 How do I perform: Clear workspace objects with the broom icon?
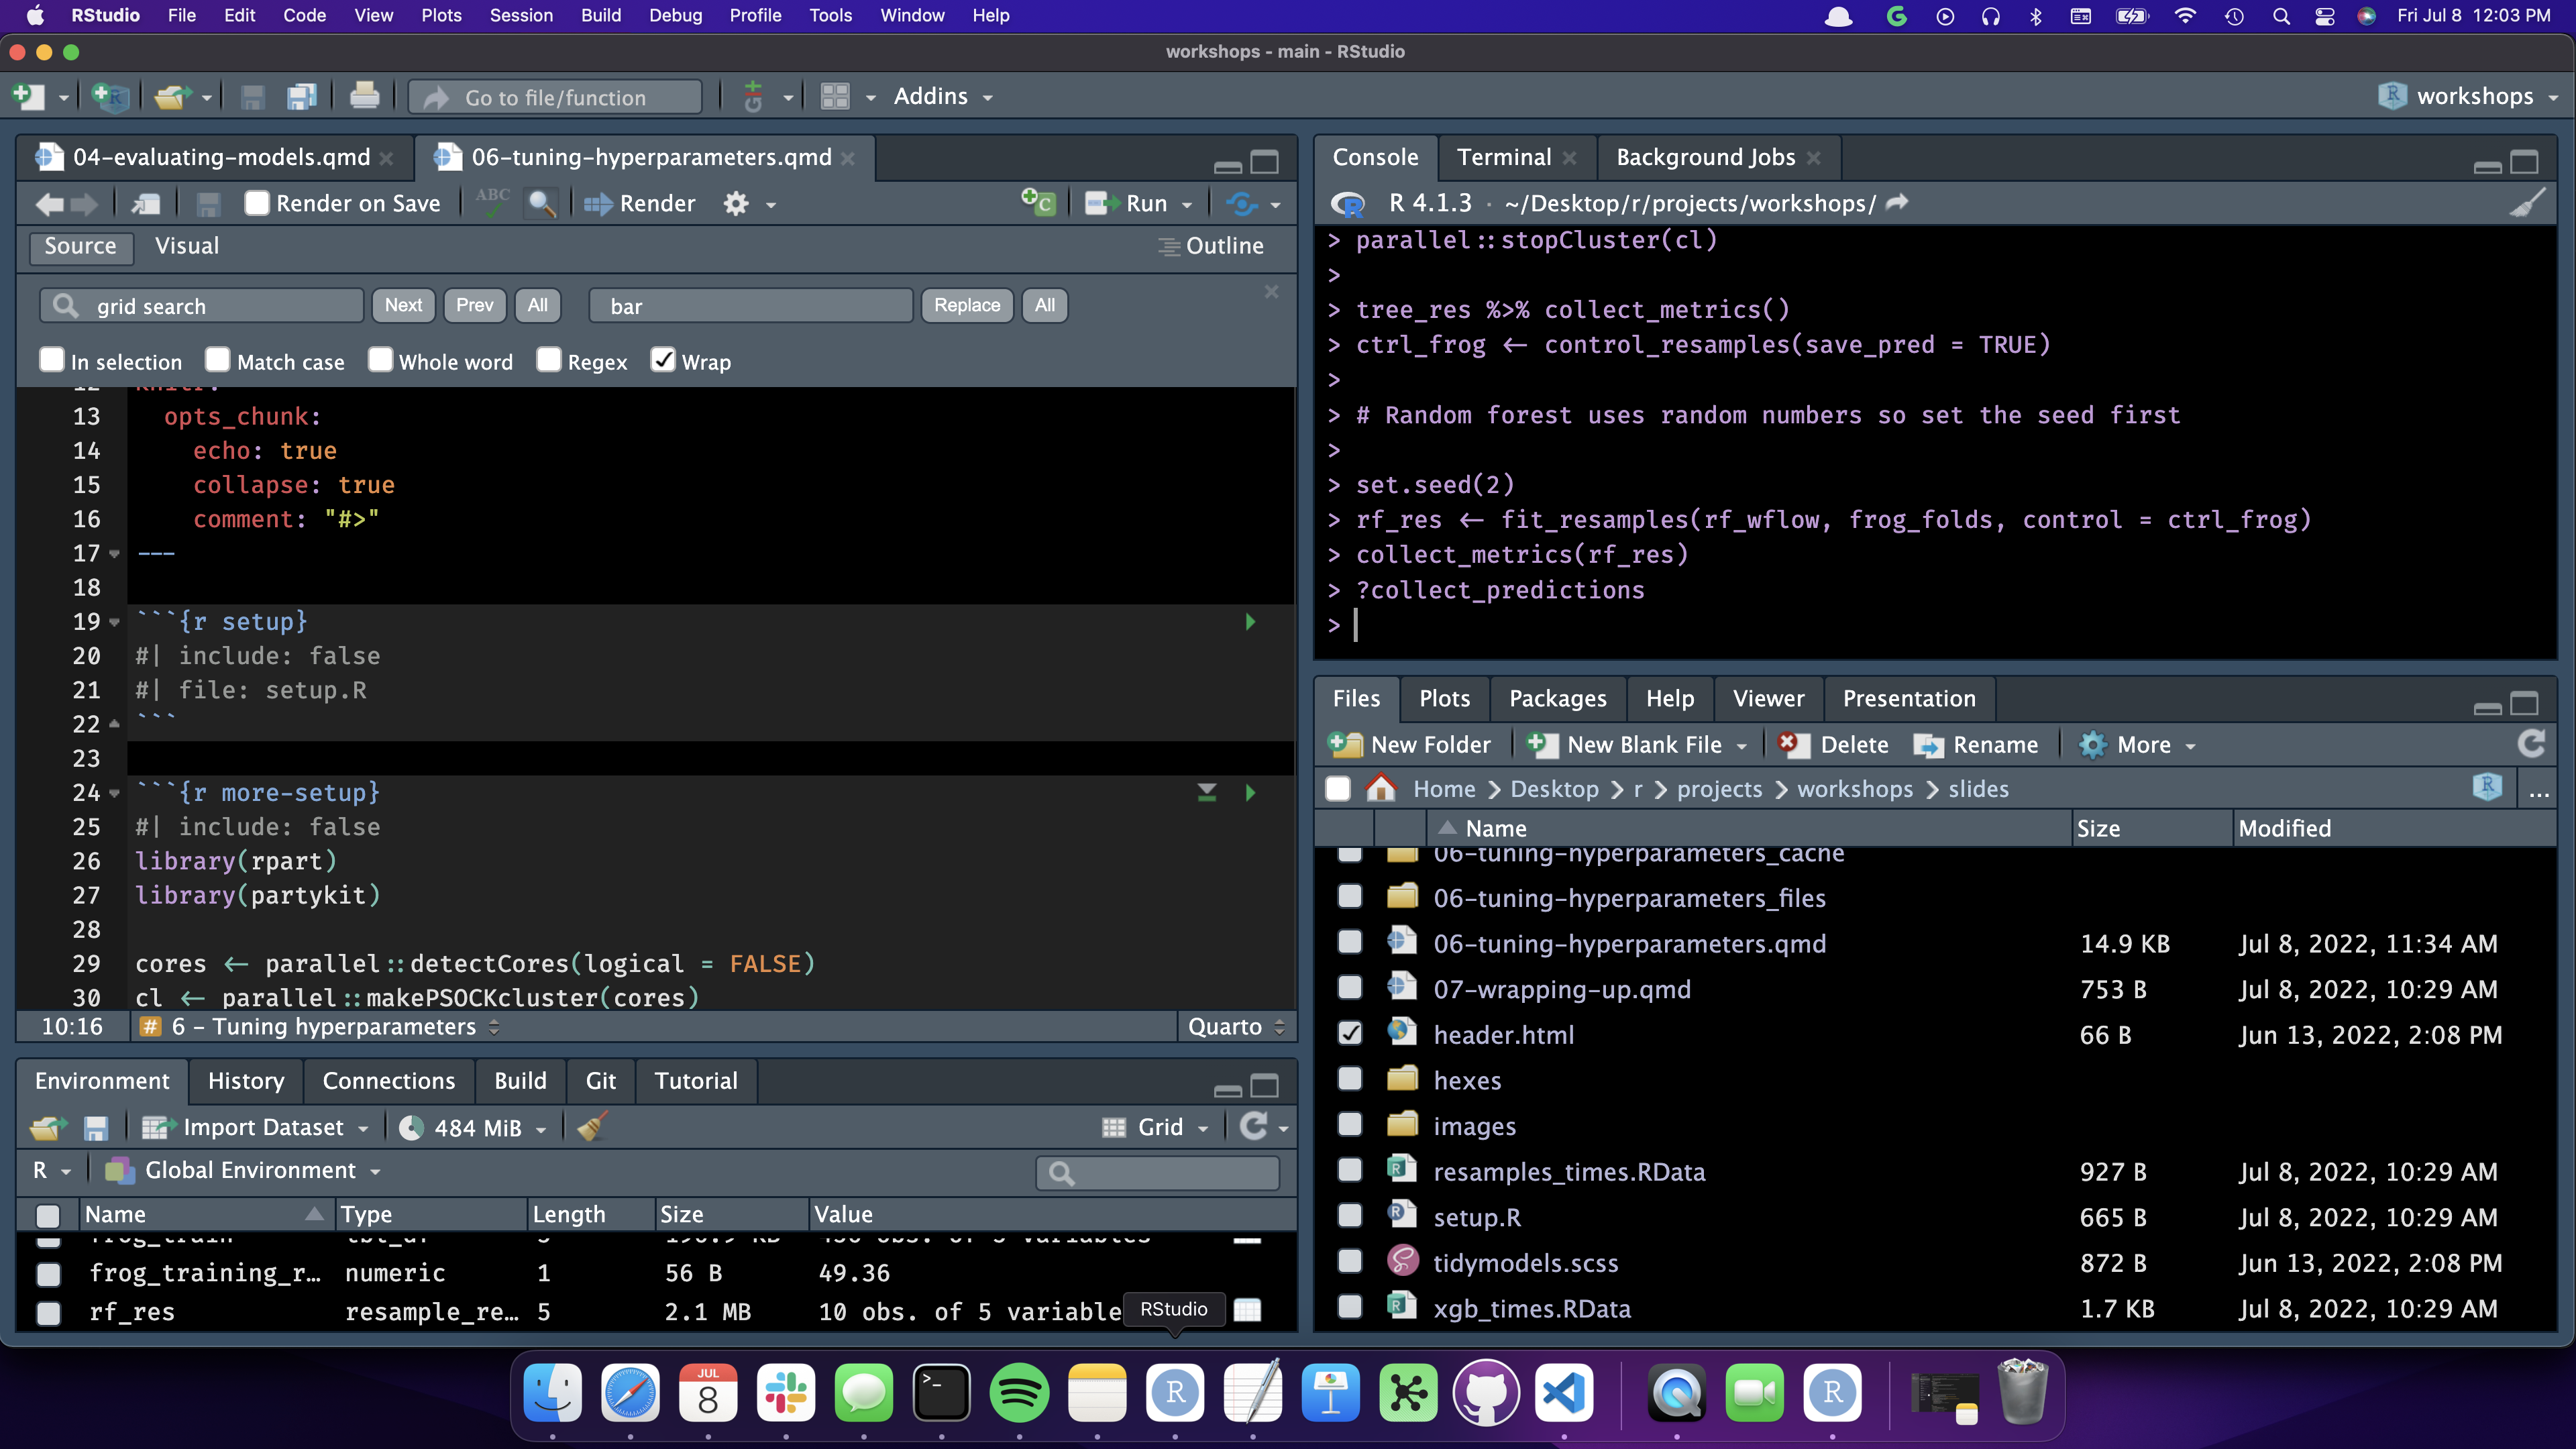[x=590, y=1127]
